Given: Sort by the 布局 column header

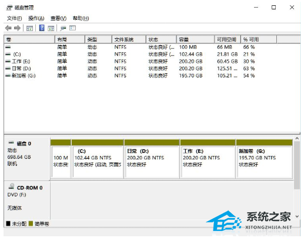Looking at the screenshot, I should coord(70,39).
